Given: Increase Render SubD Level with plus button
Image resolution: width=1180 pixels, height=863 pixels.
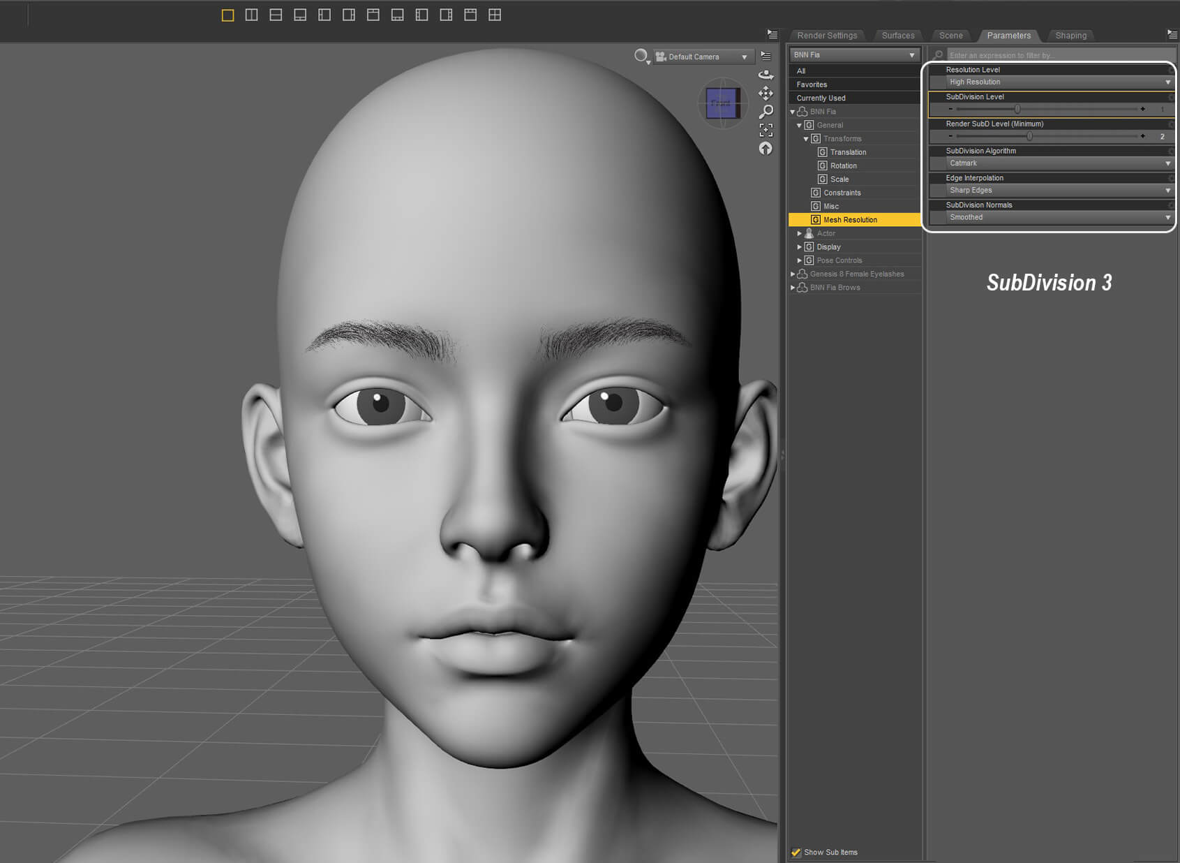Looking at the screenshot, I should tap(1143, 136).
